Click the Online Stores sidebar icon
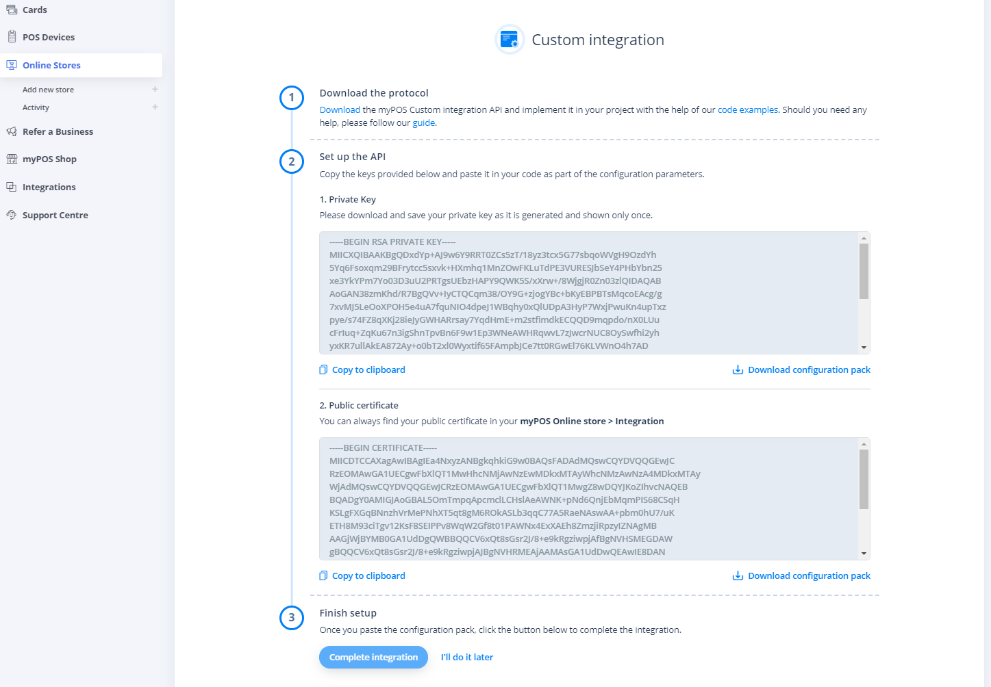This screenshot has height=687, width=991. 12,65
